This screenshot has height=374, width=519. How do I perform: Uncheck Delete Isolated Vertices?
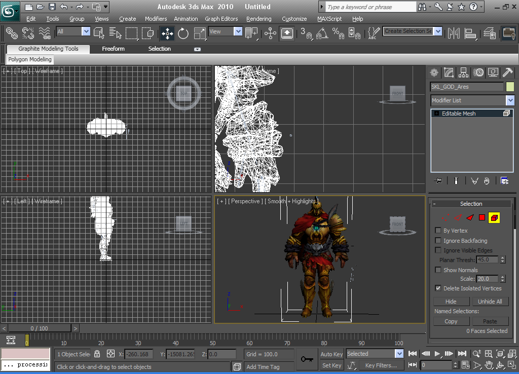[438, 288]
